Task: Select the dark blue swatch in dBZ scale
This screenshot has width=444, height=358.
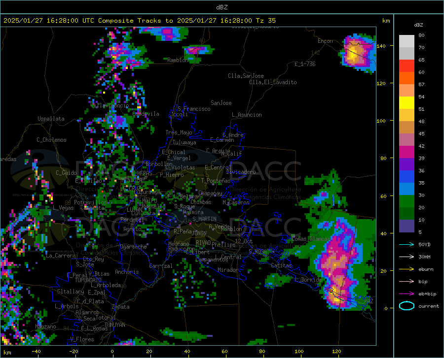Action: coord(407,177)
